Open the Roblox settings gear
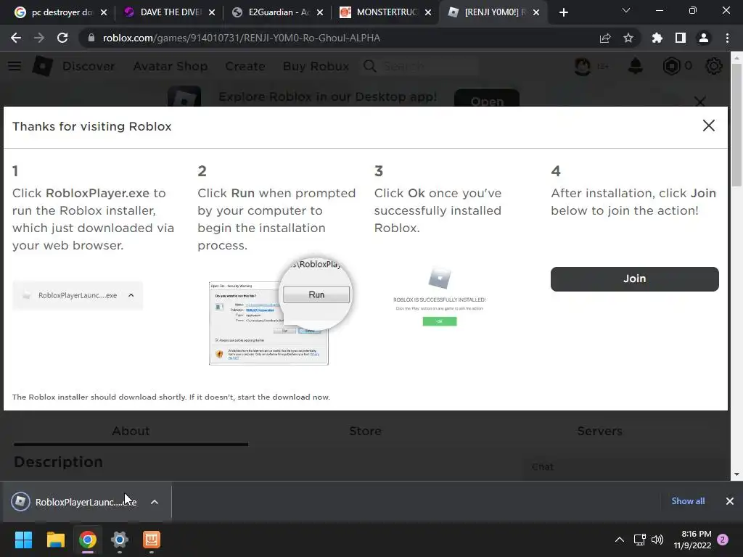This screenshot has height=557, width=743. click(x=714, y=66)
